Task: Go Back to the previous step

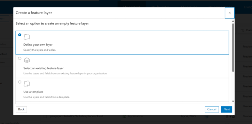Action: [x=21, y=109]
